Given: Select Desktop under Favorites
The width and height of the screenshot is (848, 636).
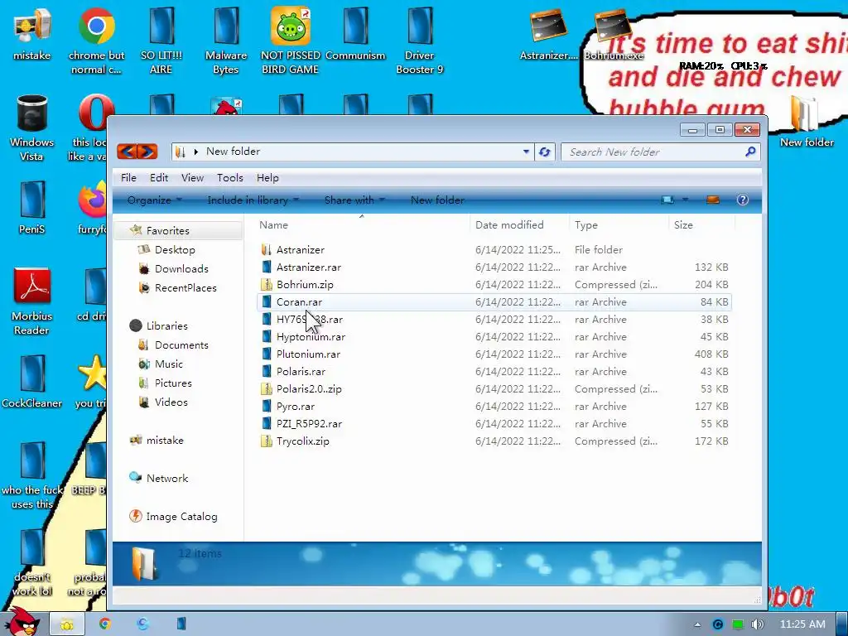Looking at the screenshot, I should click(x=175, y=250).
